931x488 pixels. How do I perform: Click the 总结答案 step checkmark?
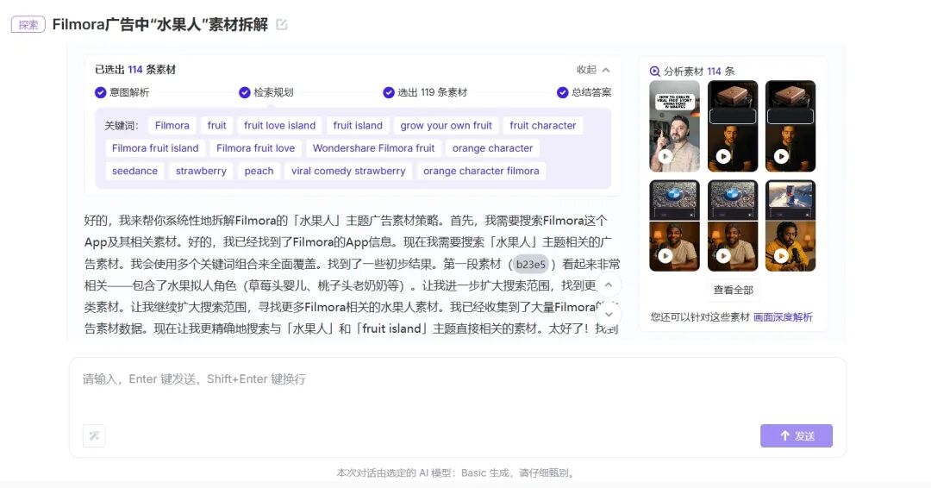pos(562,92)
